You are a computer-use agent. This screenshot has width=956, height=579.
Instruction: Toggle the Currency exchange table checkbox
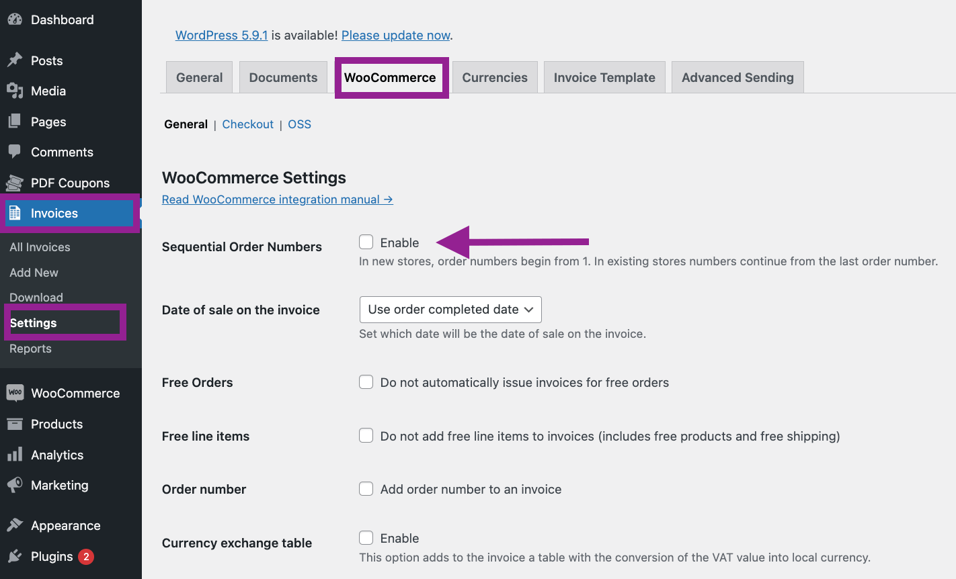click(366, 538)
